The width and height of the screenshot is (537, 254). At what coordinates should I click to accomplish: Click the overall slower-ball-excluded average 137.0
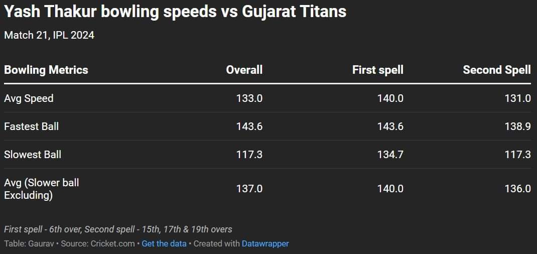[x=249, y=189]
